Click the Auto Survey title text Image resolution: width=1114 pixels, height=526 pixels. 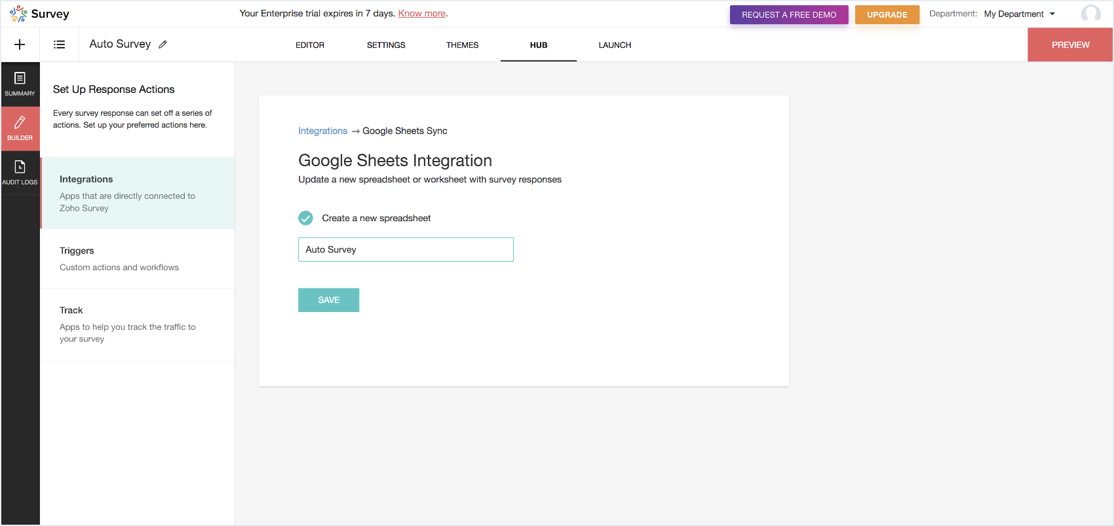click(x=120, y=44)
